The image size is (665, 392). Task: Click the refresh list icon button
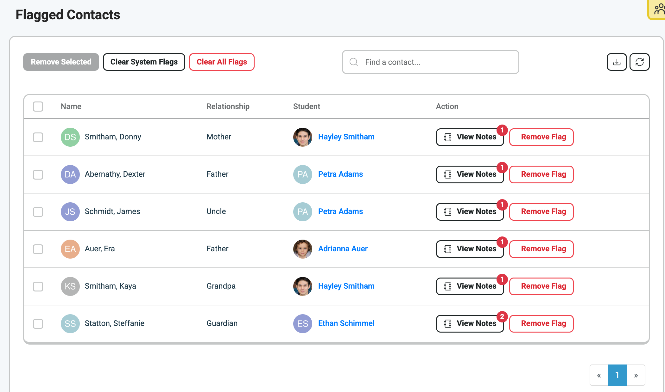639,62
